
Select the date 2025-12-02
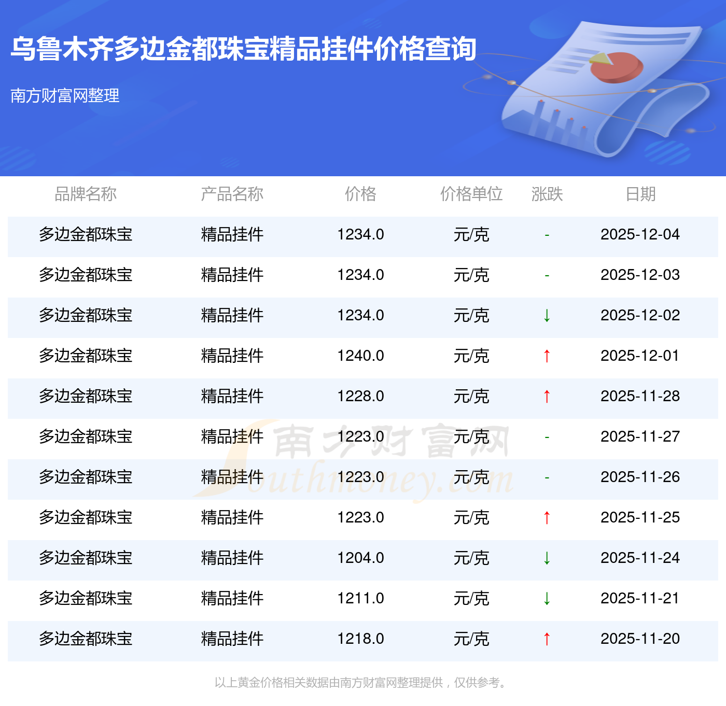point(640,315)
